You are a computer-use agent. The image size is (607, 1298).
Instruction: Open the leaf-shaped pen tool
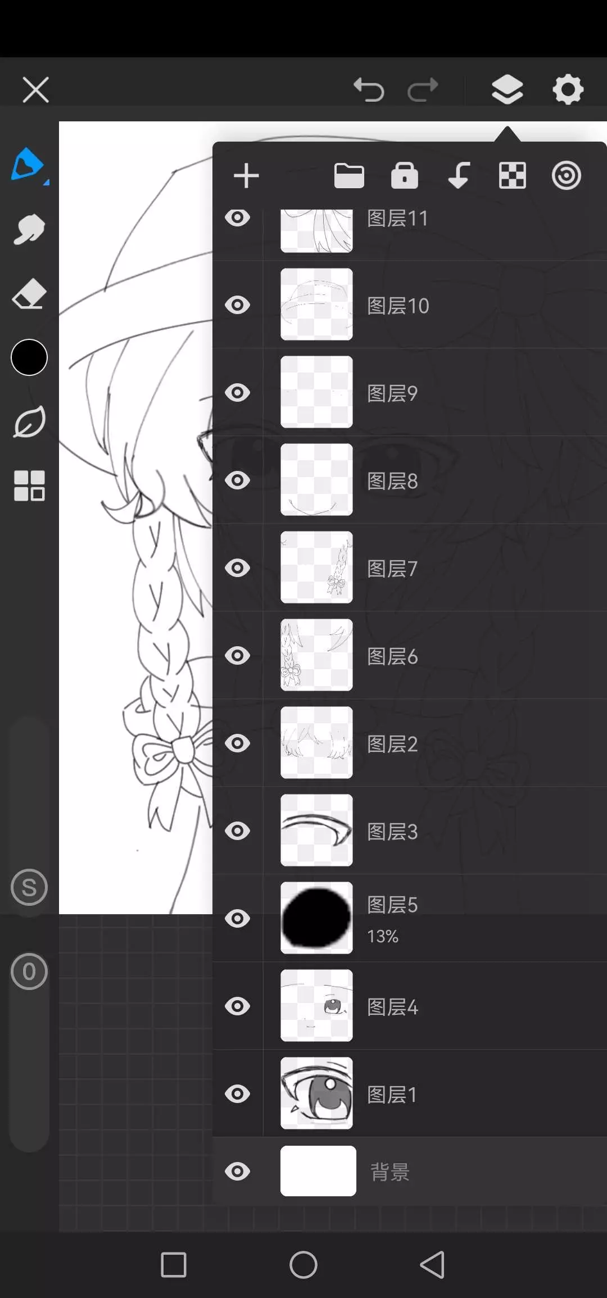click(x=29, y=422)
